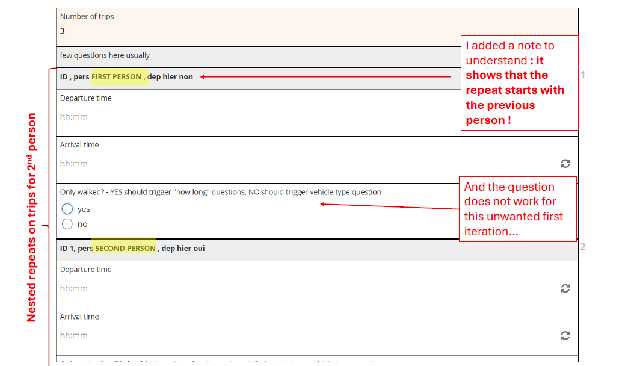Click repeat number 1 in the right margin

coord(582,75)
